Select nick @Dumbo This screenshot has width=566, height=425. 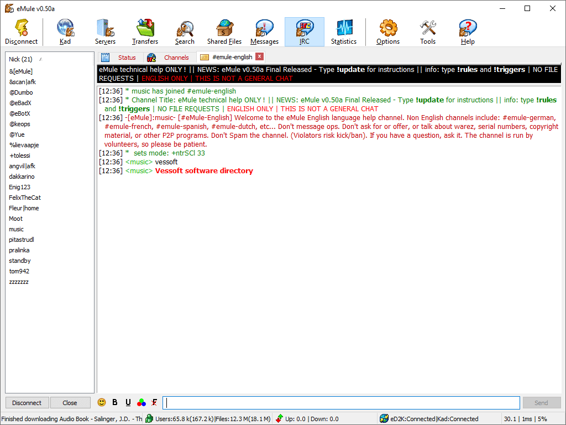21,92
